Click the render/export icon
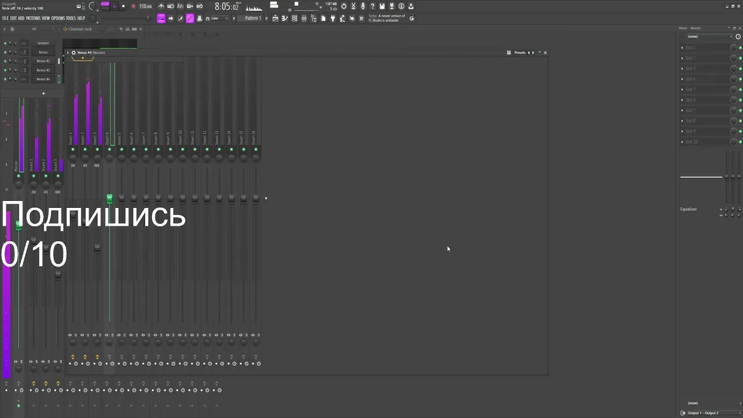This screenshot has width=743, height=418. (391, 6)
